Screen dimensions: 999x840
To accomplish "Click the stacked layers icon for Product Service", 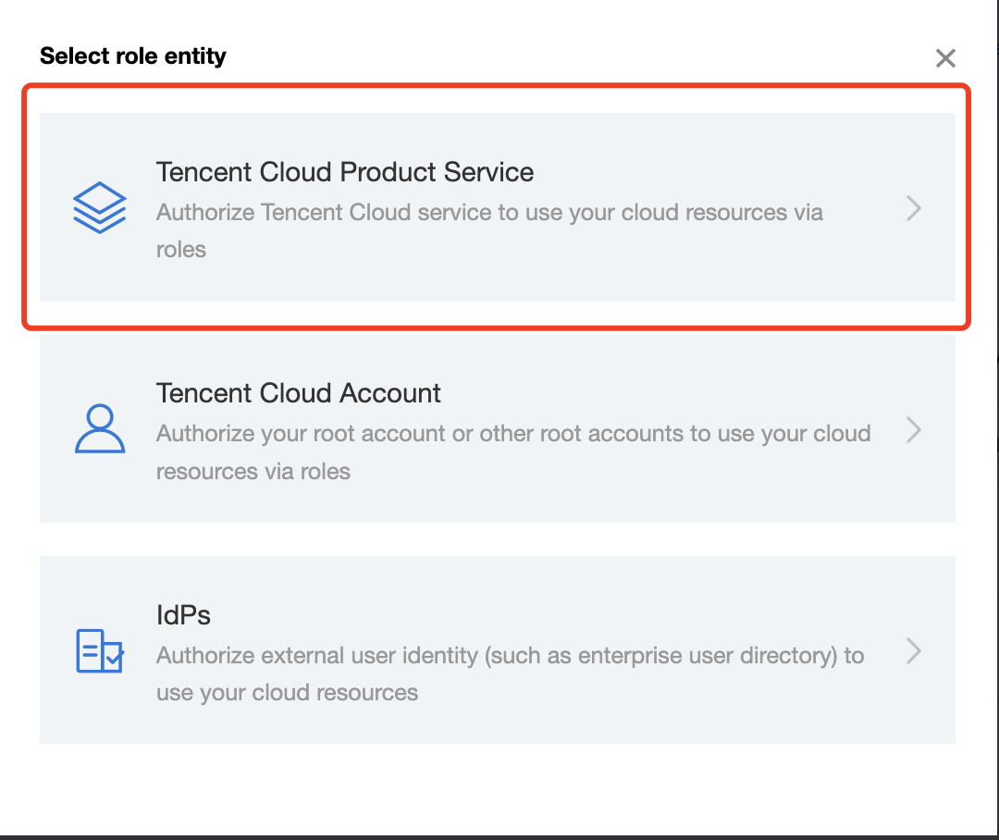I will point(99,207).
